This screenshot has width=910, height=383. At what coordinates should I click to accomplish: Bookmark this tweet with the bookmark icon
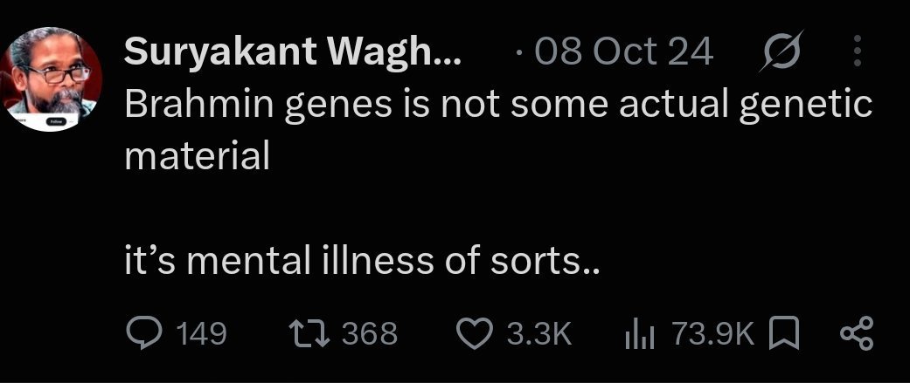coord(783,334)
